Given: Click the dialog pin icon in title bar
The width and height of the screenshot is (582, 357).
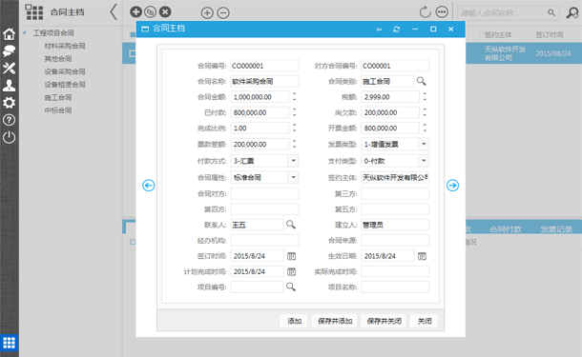Looking at the screenshot, I should 379,29.
